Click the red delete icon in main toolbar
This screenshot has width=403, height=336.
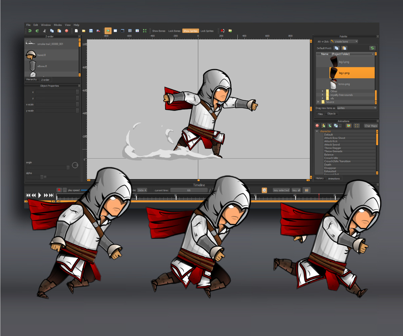pyautogui.click(x=67, y=31)
